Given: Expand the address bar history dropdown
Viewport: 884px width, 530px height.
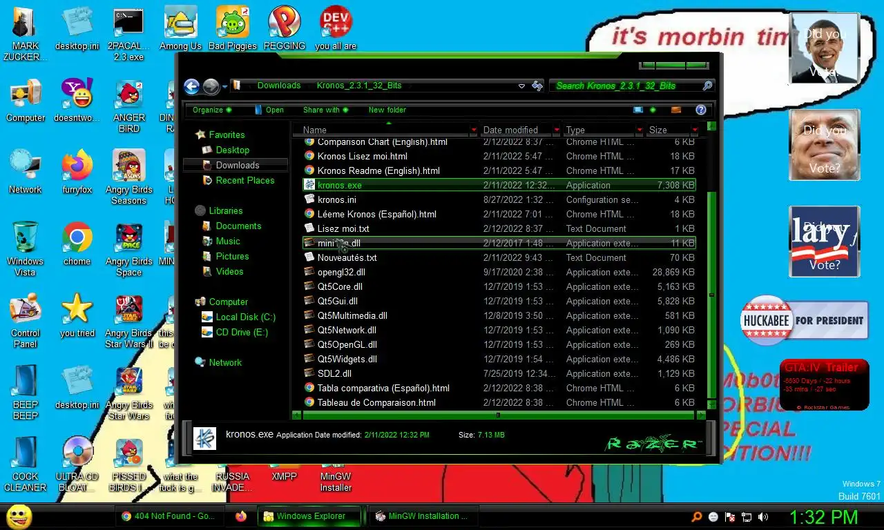Looking at the screenshot, I should pos(521,86).
